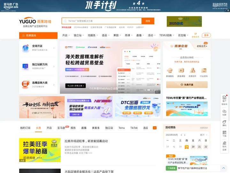This screenshot has height=173, width=230.
Task: Expand the TEMU招商 navigation dropdown
Action: tap(167, 35)
